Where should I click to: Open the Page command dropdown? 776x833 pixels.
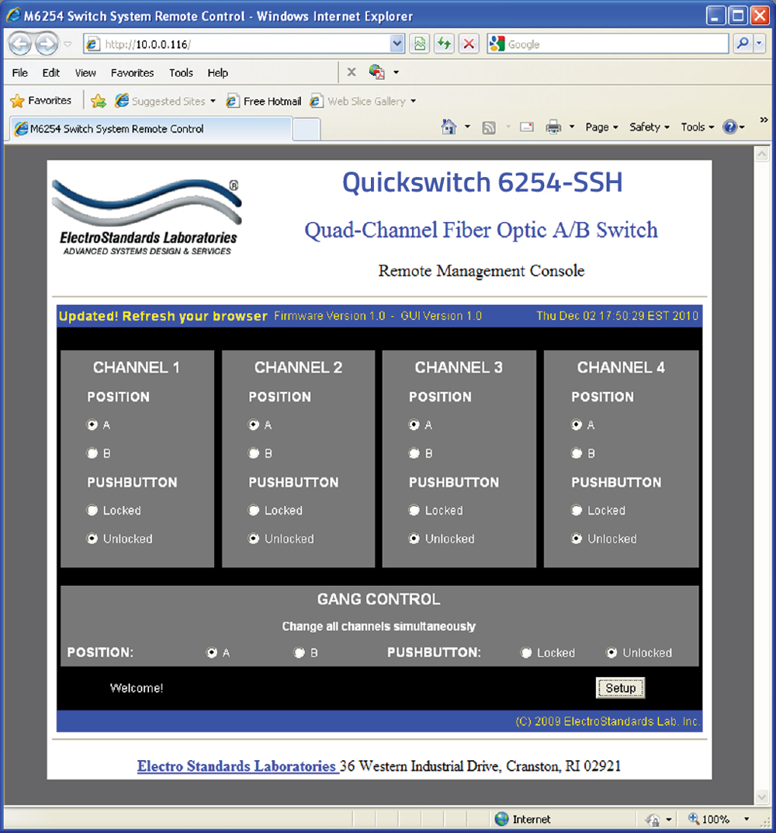(601, 127)
